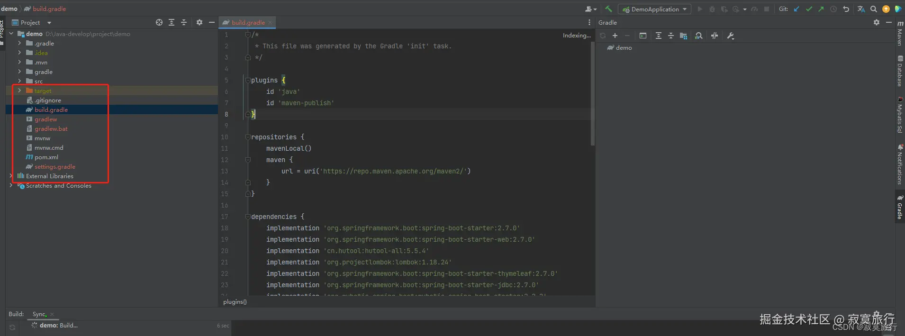Toggle the Database tool window stripe

(x=900, y=71)
